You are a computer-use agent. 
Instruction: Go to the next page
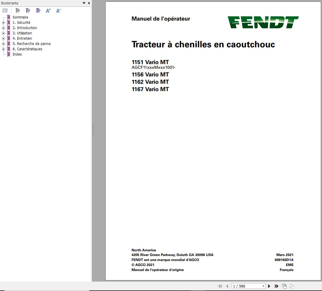click(x=269, y=286)
